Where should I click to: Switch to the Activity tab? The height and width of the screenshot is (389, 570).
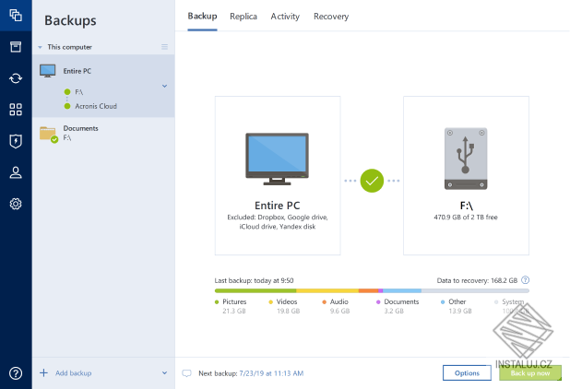coord(285,17)
